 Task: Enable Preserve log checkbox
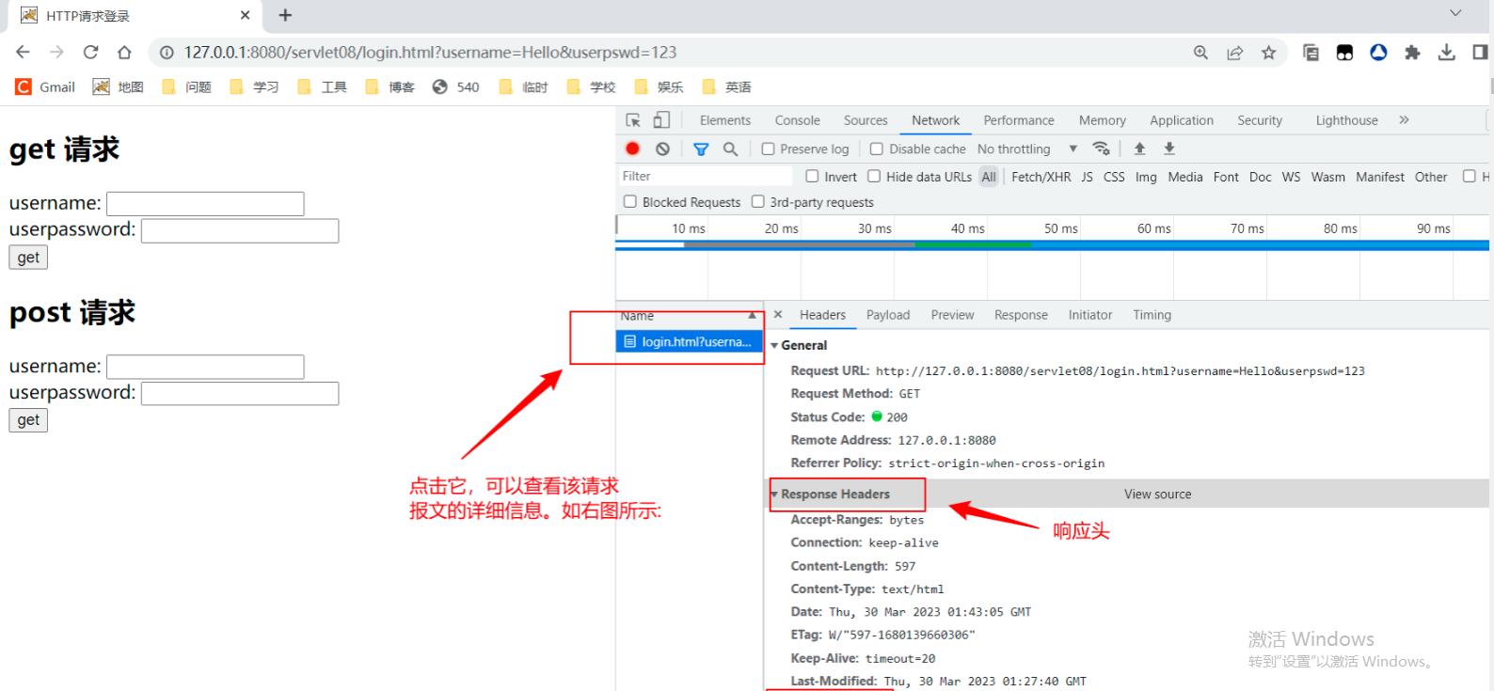coord(768,149)
